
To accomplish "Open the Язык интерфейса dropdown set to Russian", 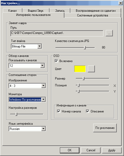I will pyautogui.click(x=27, y=129).
